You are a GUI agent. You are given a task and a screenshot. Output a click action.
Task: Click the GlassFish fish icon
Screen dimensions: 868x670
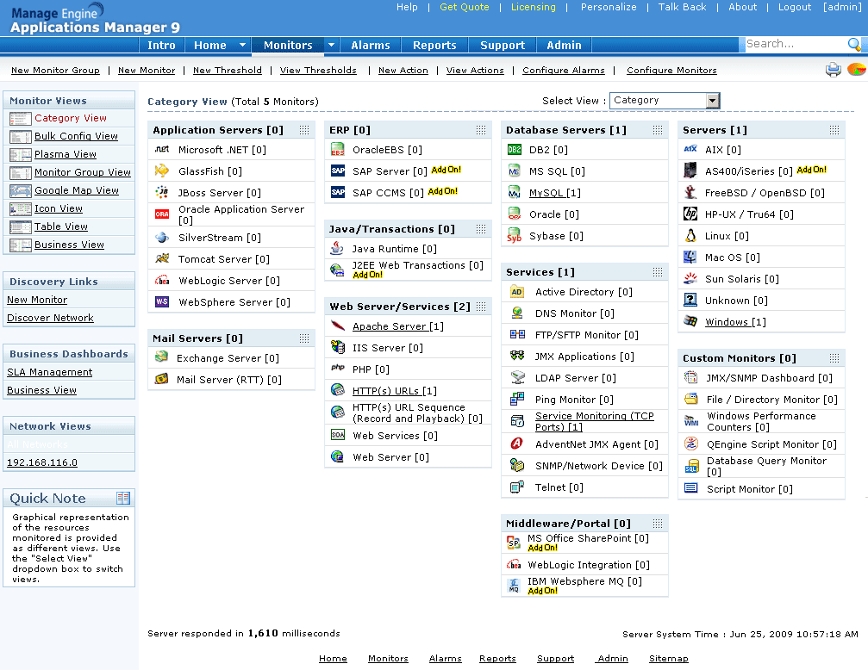coord(162,171)
